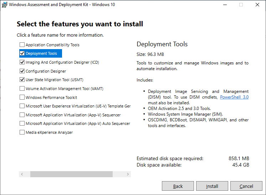Image resolution: width=266 pixels, height=195 pixels.
Task: Select the App-V Auto Sequencer feature name
Action: pyautogui.click(x=78, y=123)
